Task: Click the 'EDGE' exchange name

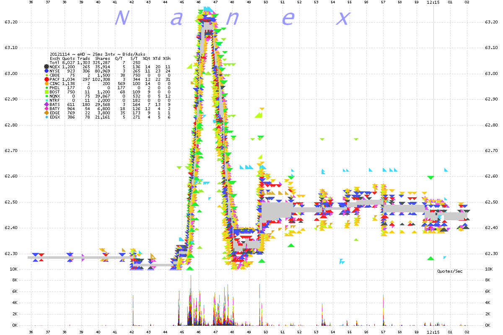Action: tap(55, 113)
